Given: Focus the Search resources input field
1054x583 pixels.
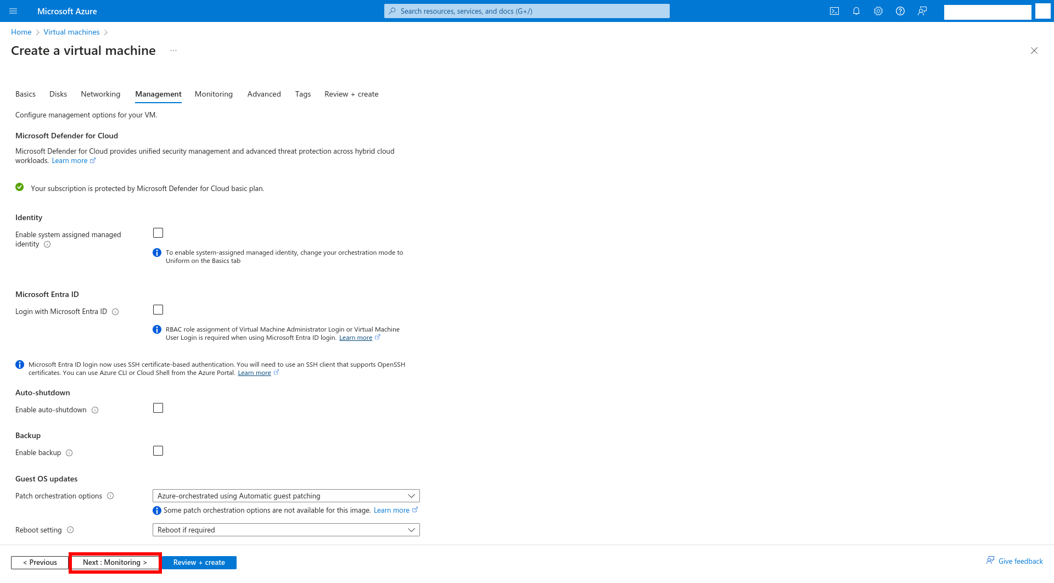Looking at the screenshot, I should [527, 11].
